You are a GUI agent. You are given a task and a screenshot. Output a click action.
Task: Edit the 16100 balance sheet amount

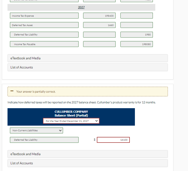[113, 140]
